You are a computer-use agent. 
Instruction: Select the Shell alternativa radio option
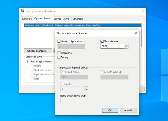click(x=32, y=70)
